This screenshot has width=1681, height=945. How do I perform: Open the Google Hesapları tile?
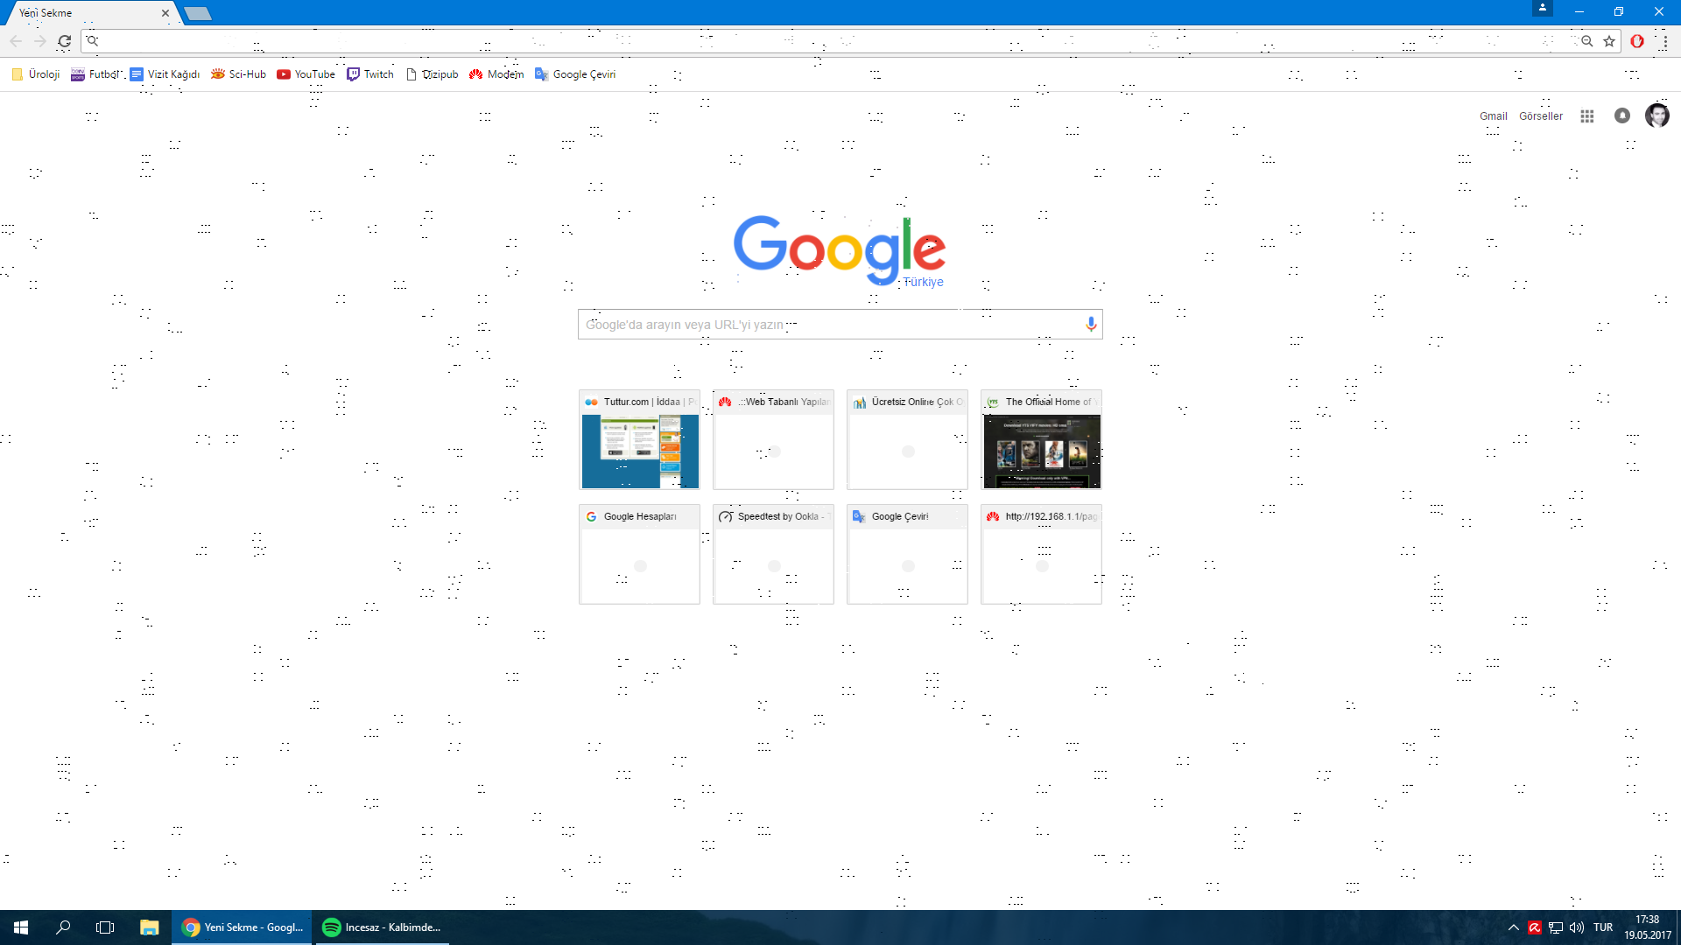coord(639,554)
